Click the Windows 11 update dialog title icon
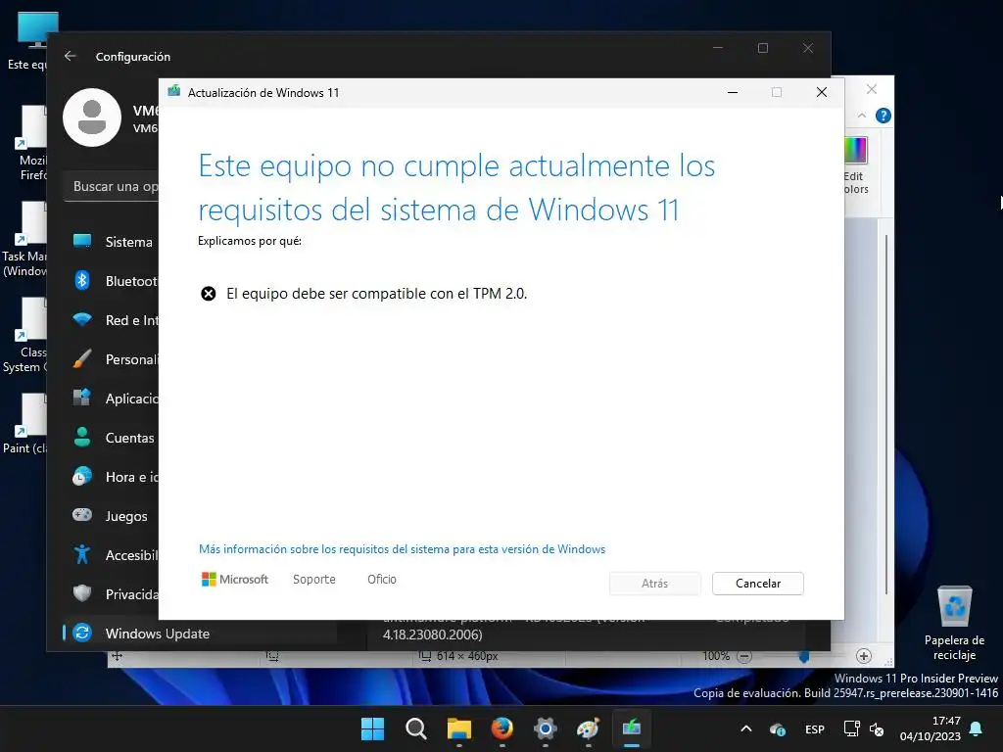 tap(174, 92)
